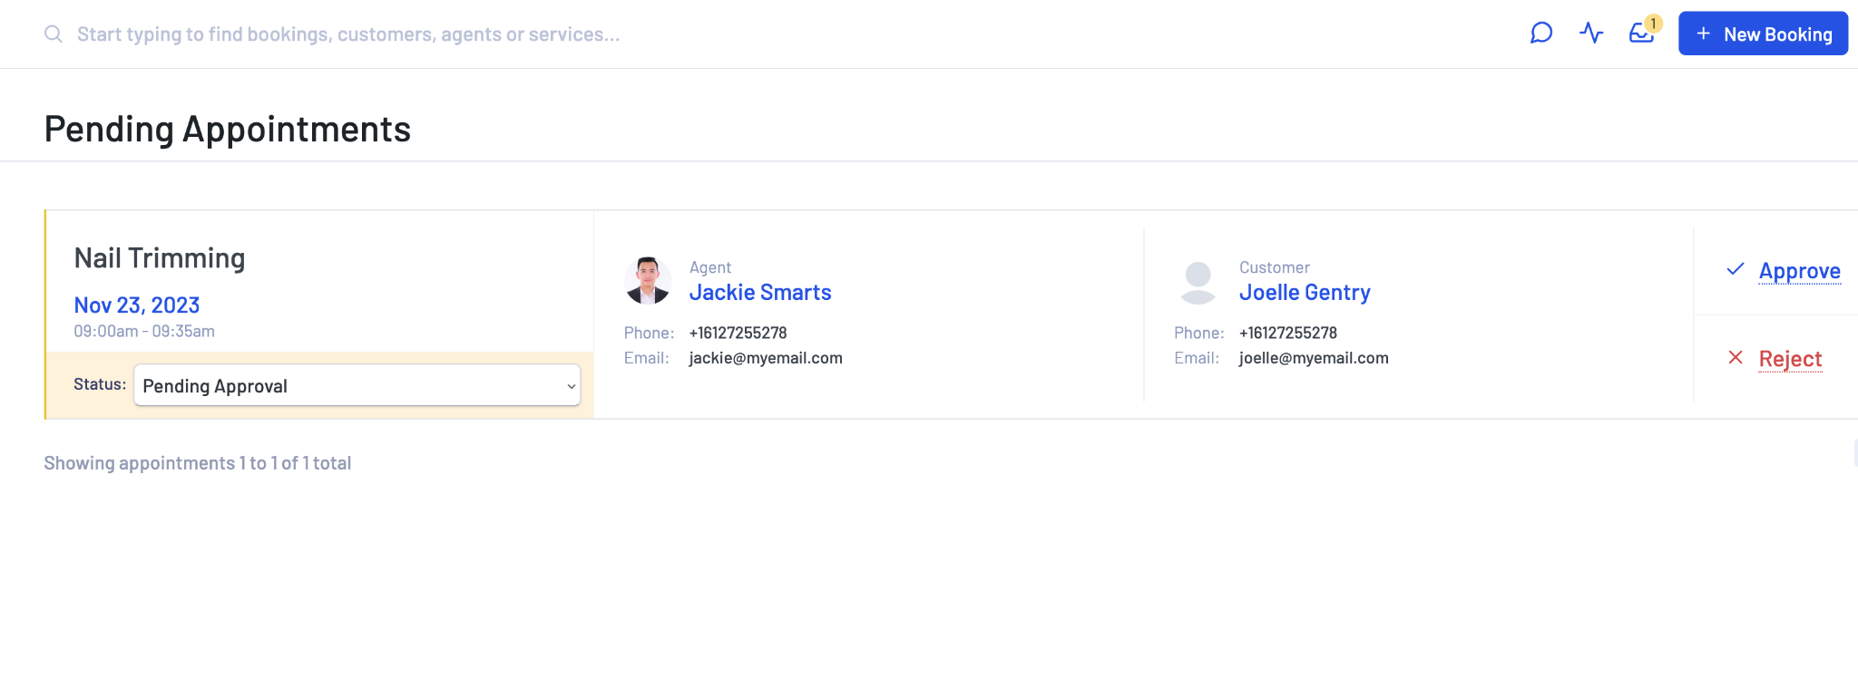This screenshot has width=1858, height=697.
Task: Click the New Booking button
Action: tap(1763, 34)
